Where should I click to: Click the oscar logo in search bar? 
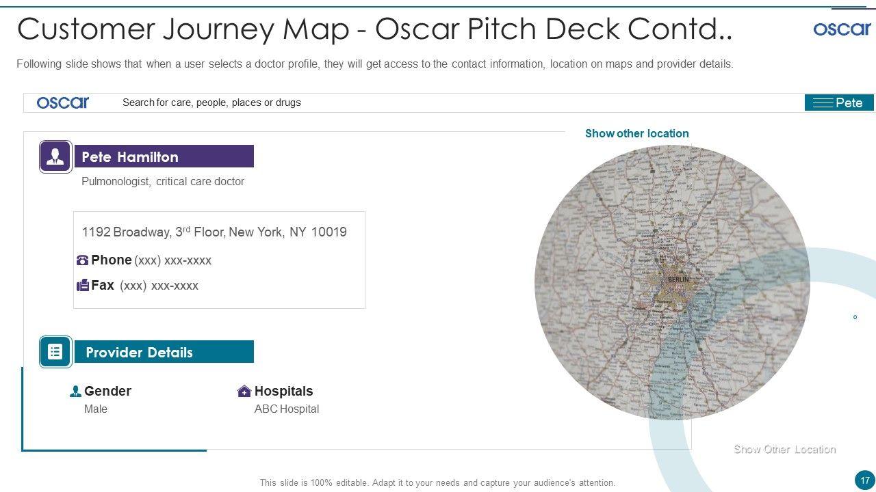coord(63,102)
